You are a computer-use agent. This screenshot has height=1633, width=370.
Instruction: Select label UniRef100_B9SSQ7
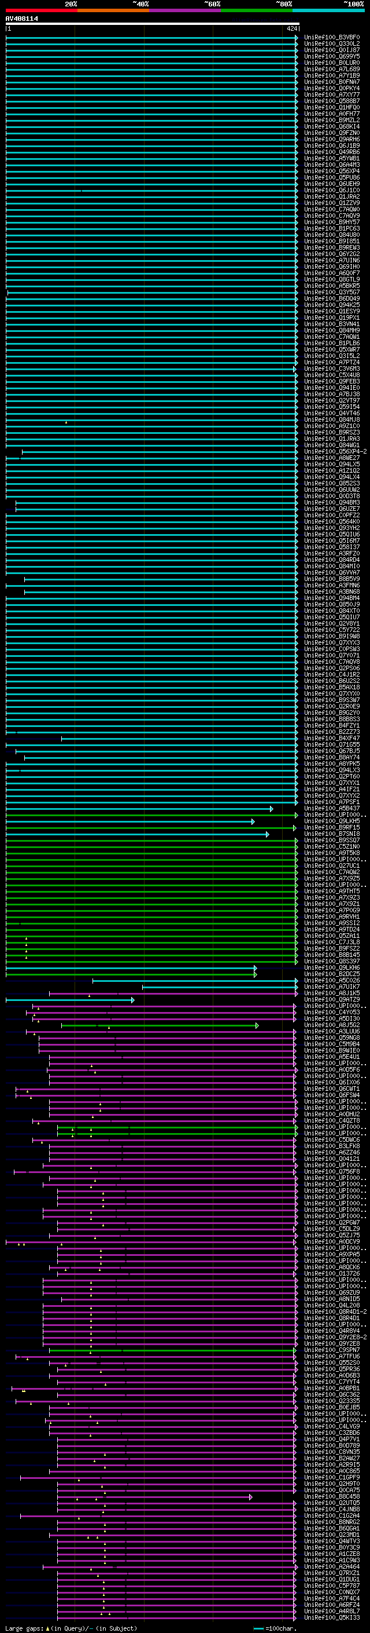pos(332,840)
